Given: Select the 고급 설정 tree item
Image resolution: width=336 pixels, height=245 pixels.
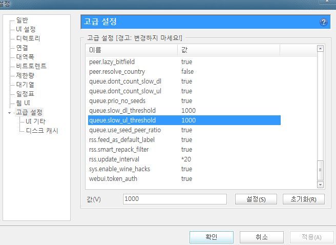Looking at the screenshot, I should (29, 112).
